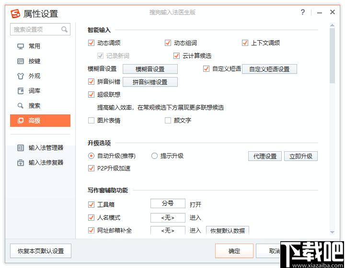The image size is (345, 268).
Task: Toggle P2P升级加速 checkbox
Action: [91, 168]
